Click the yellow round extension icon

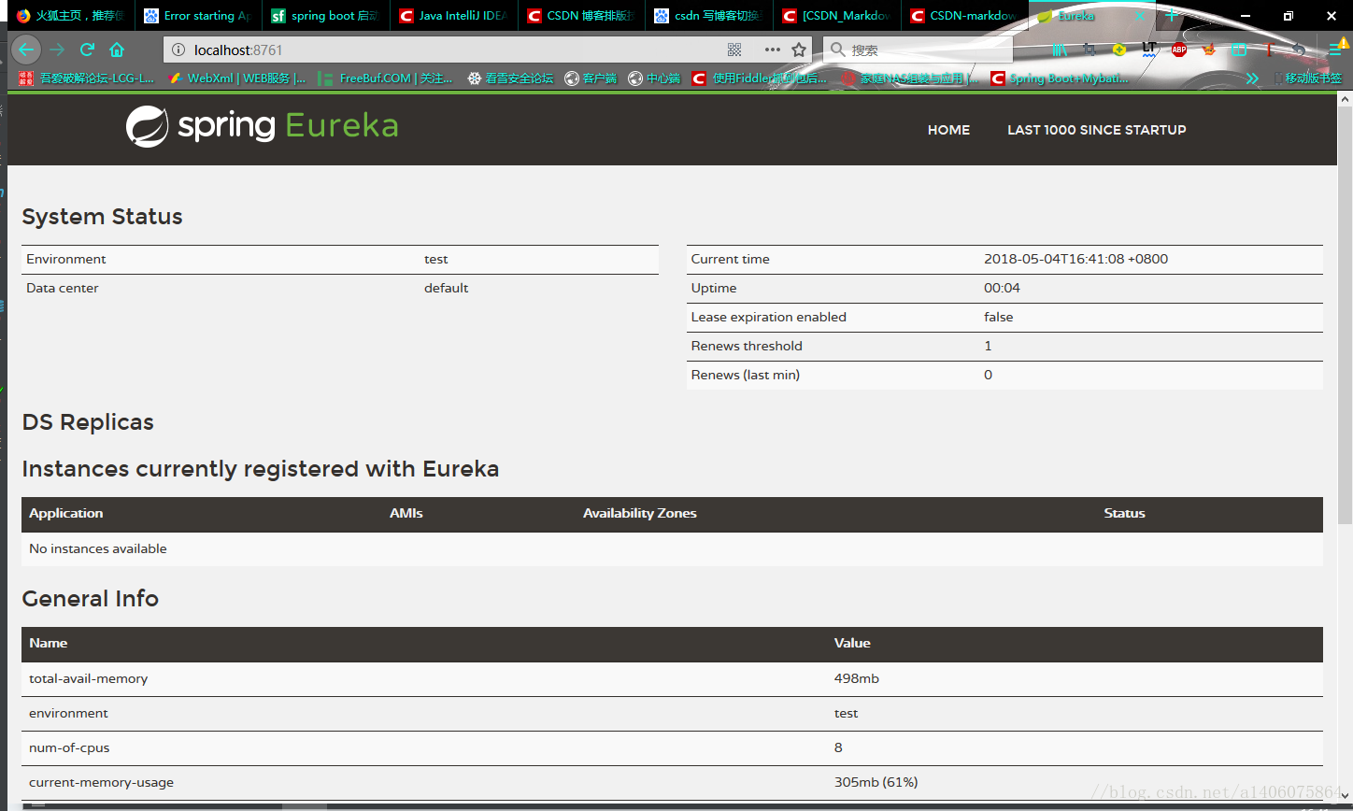coord(1119,50)
